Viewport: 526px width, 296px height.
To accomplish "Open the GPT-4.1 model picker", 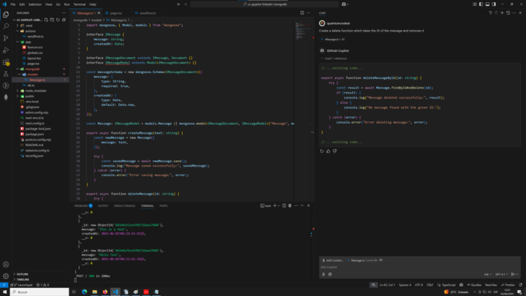I will [501, 274].
